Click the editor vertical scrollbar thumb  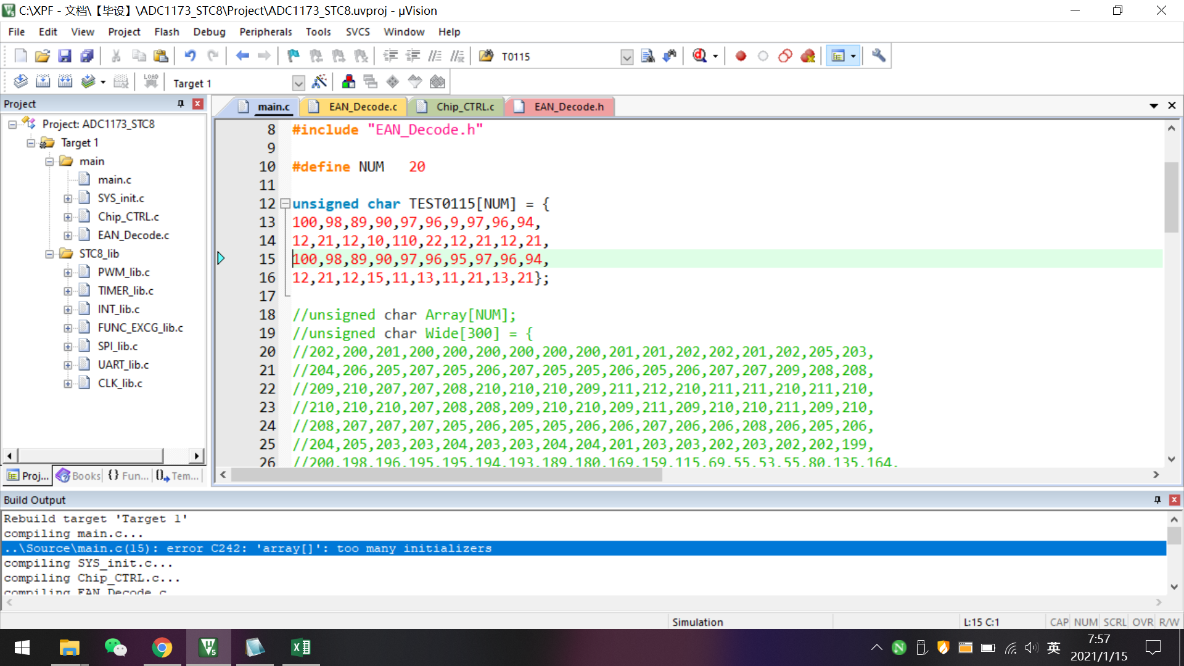pyautogui.click(x=1171, y=197)
